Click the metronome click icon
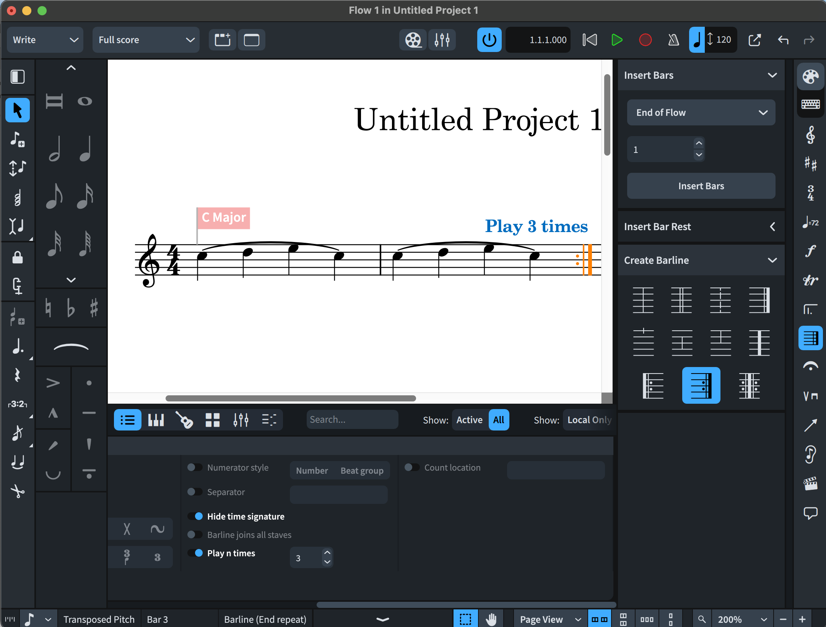The width and height of the screenshot is (826, 627). coord(673,40)
